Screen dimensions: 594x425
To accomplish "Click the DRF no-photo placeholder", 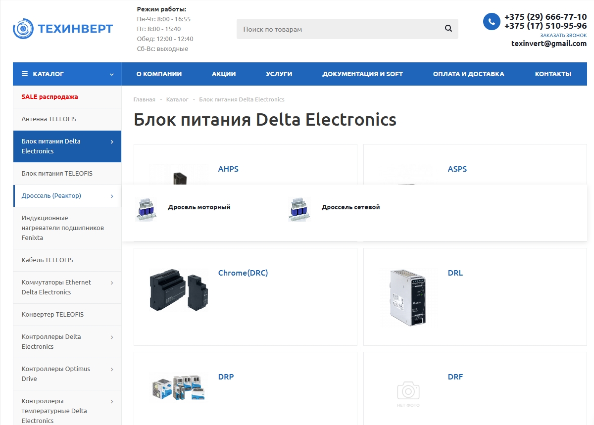I will [x=408, y=394].
